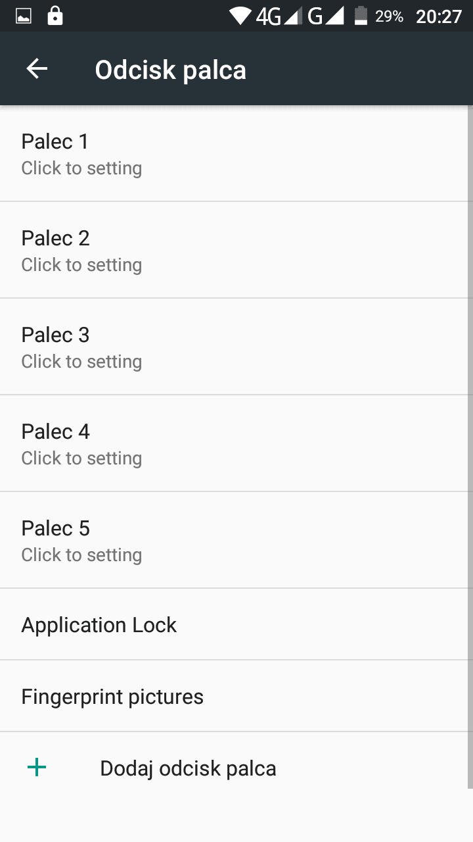This screenshot has width=473, height=842.
Task: Tap Dodaj odcisk palca to add fingerprint
Action: click(188, 768)
